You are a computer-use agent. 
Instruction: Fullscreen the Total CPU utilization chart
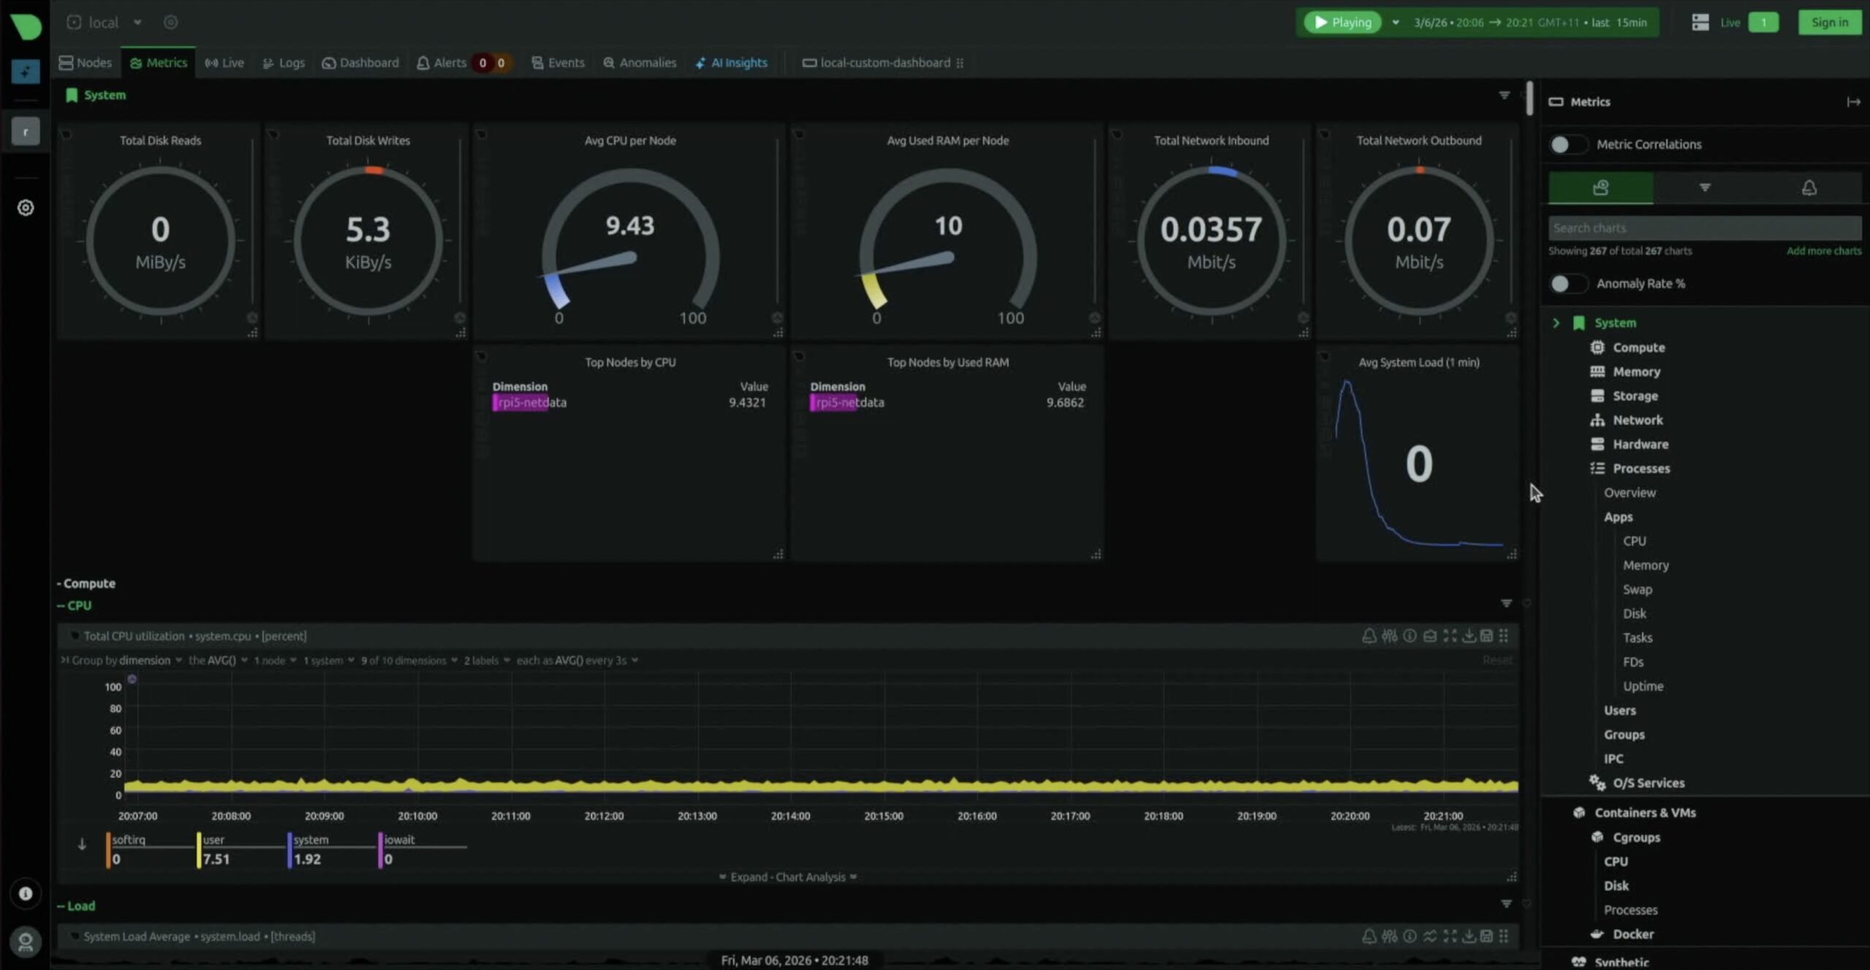[1450, 636]
